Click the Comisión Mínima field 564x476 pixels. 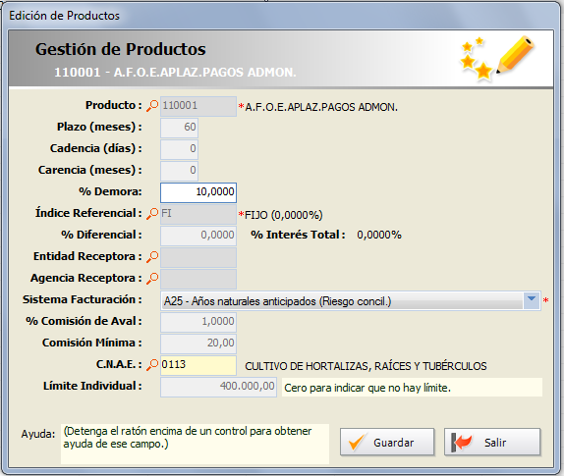tap(198, 344)
